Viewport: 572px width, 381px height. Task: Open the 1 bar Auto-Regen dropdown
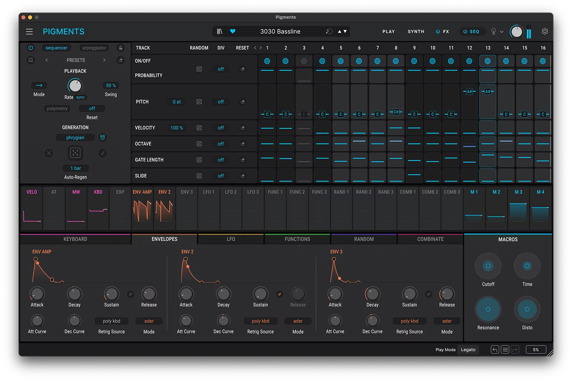coord(75,168)
